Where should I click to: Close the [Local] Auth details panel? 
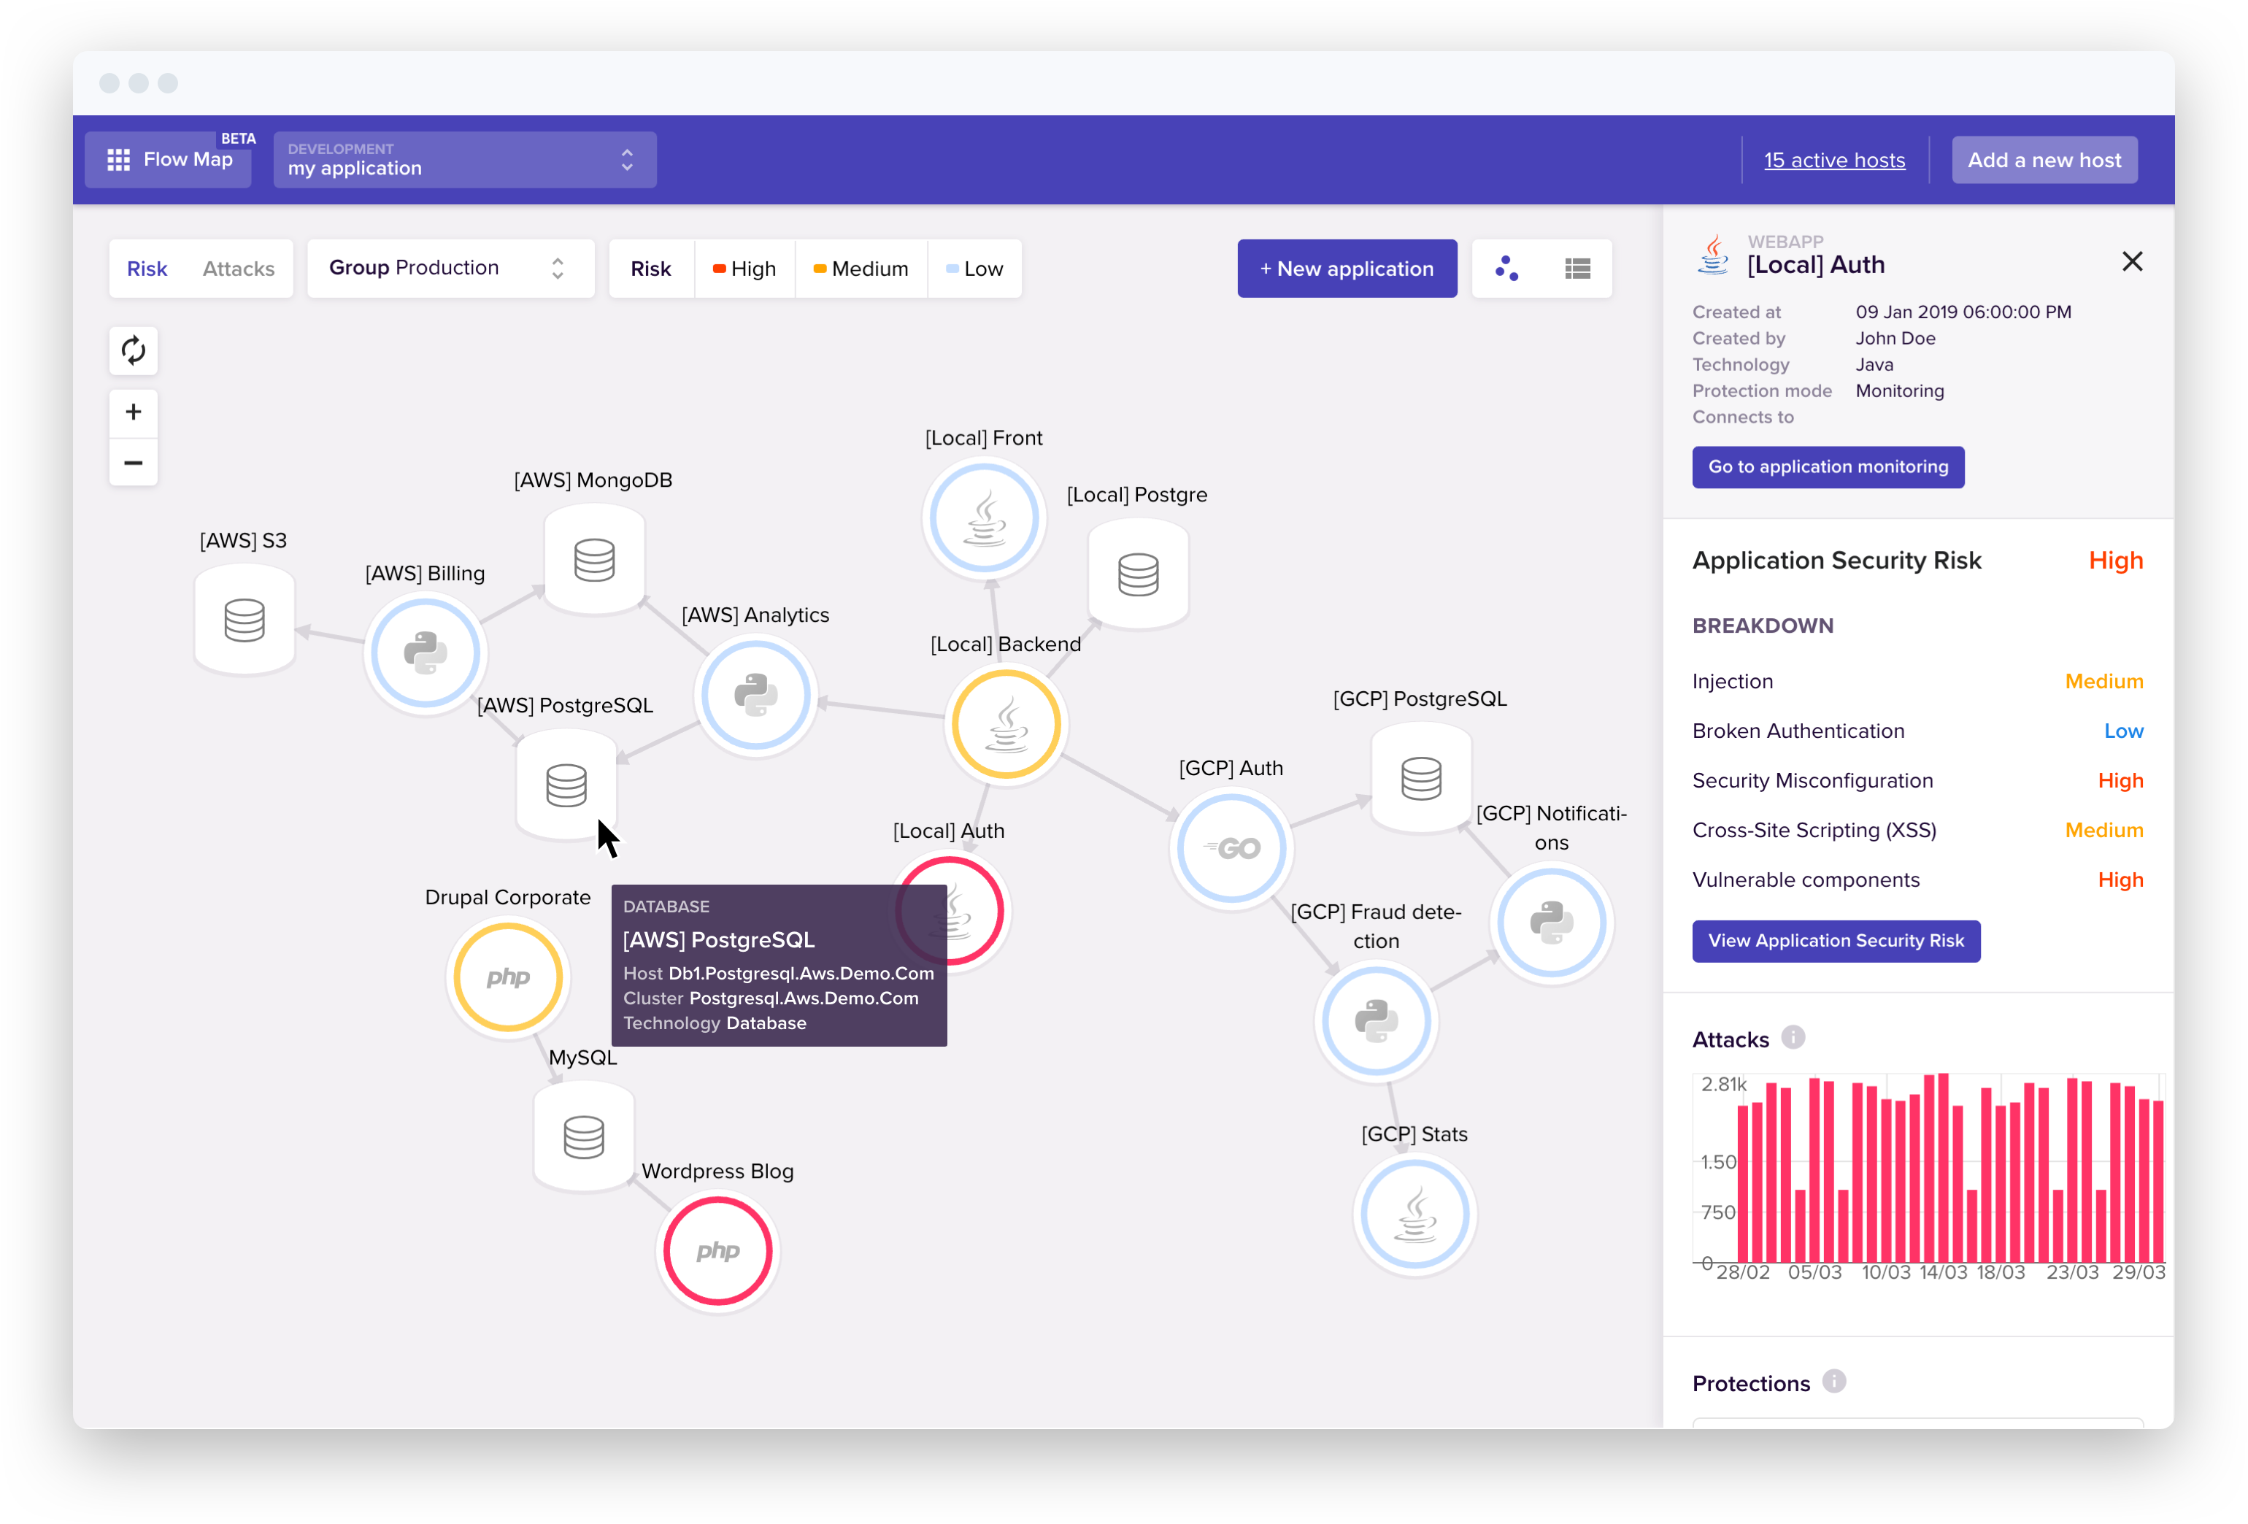2132,262
